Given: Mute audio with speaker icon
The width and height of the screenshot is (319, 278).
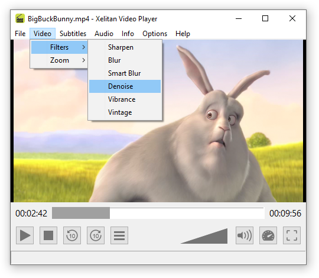Looking at the screenshot, I should pos(245,235).
